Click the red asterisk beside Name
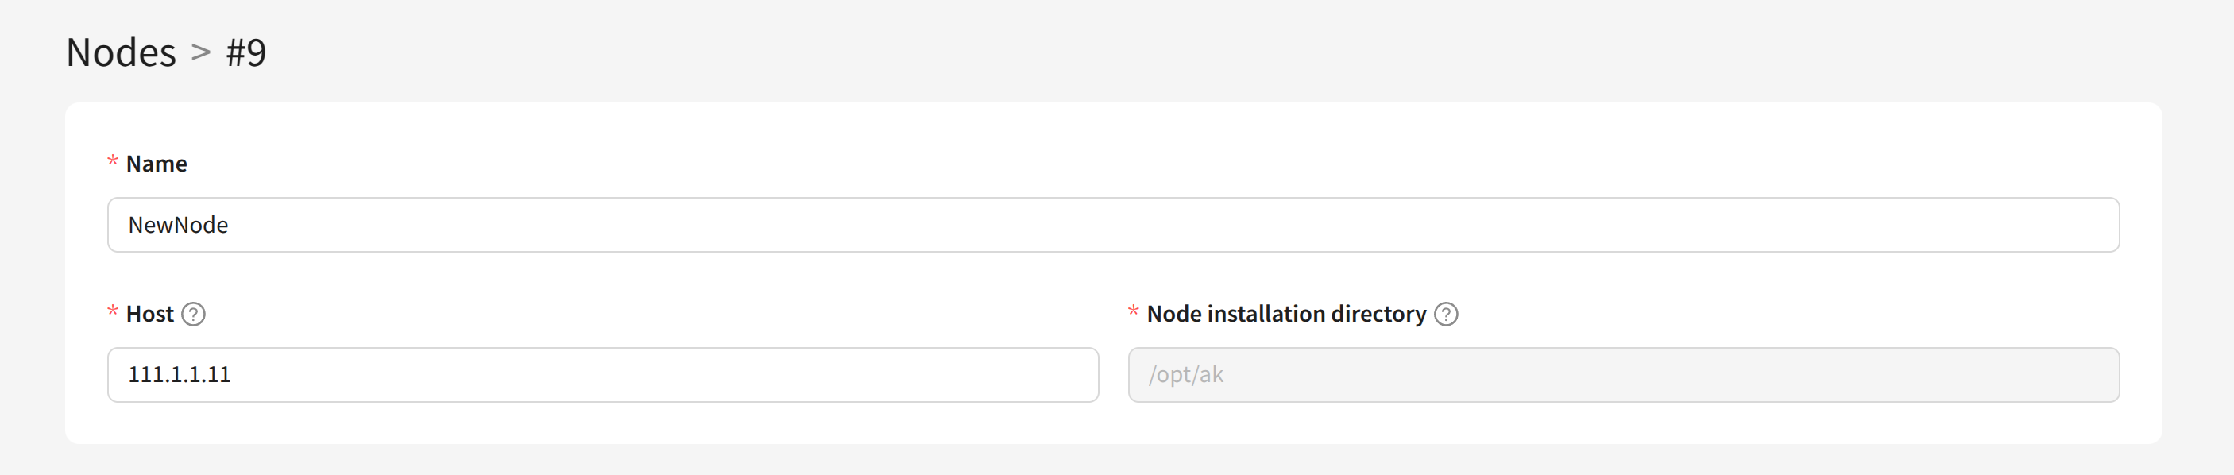2234x475 pixels. click(x=113, y=162)
